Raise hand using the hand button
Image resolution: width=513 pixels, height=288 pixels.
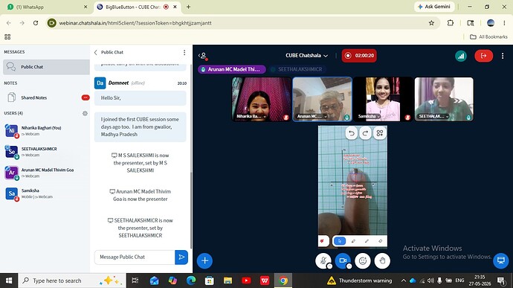coord(382,260)
